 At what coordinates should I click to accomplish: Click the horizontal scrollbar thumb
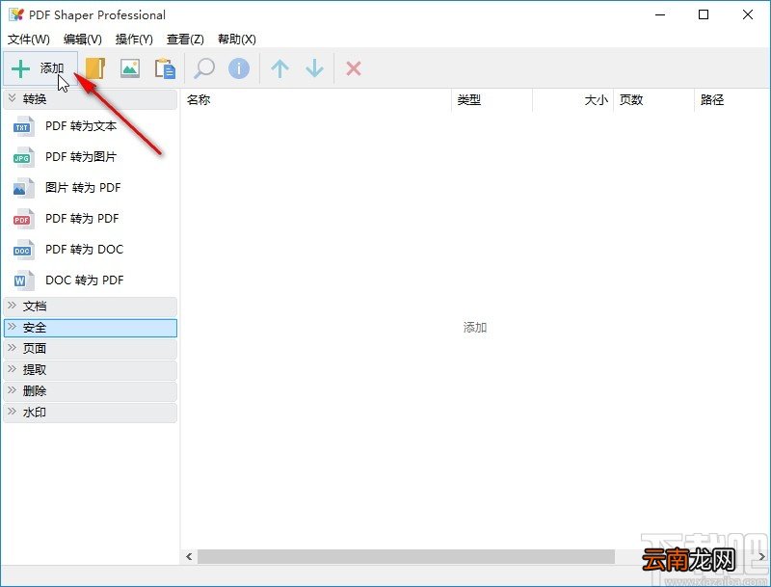point(406,556)
